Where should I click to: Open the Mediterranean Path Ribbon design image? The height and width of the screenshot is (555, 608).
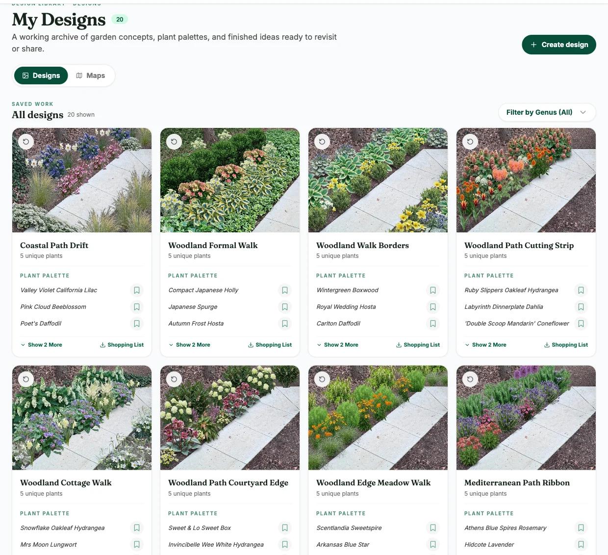point(526,418)
